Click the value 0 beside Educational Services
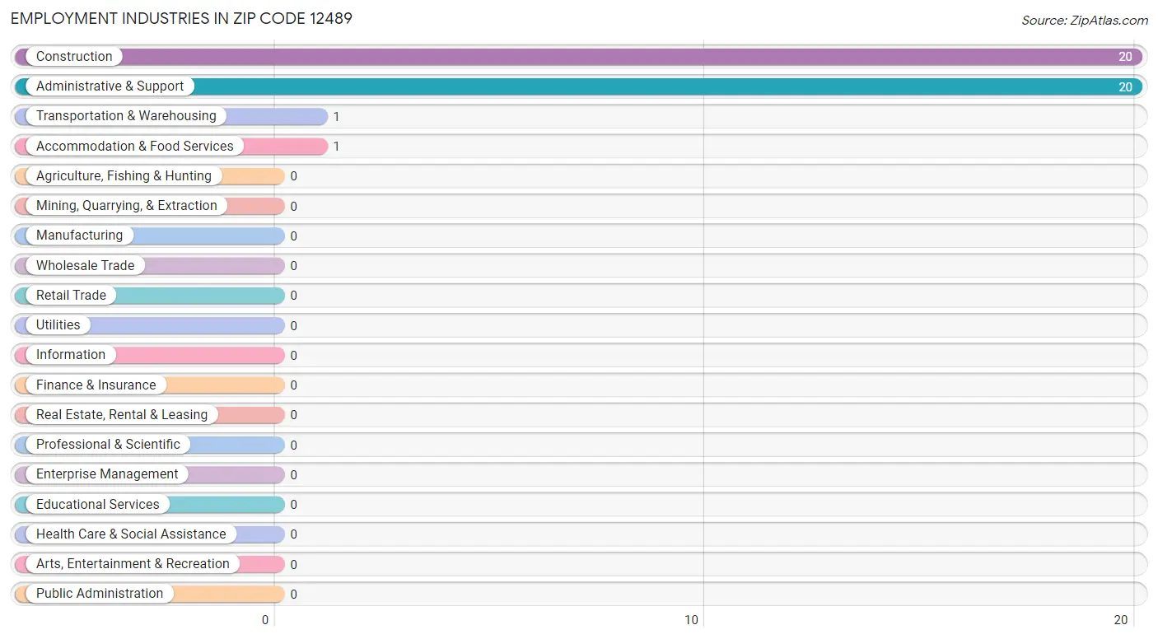This screenshot has width=1158, height=639. click(293, 505)
